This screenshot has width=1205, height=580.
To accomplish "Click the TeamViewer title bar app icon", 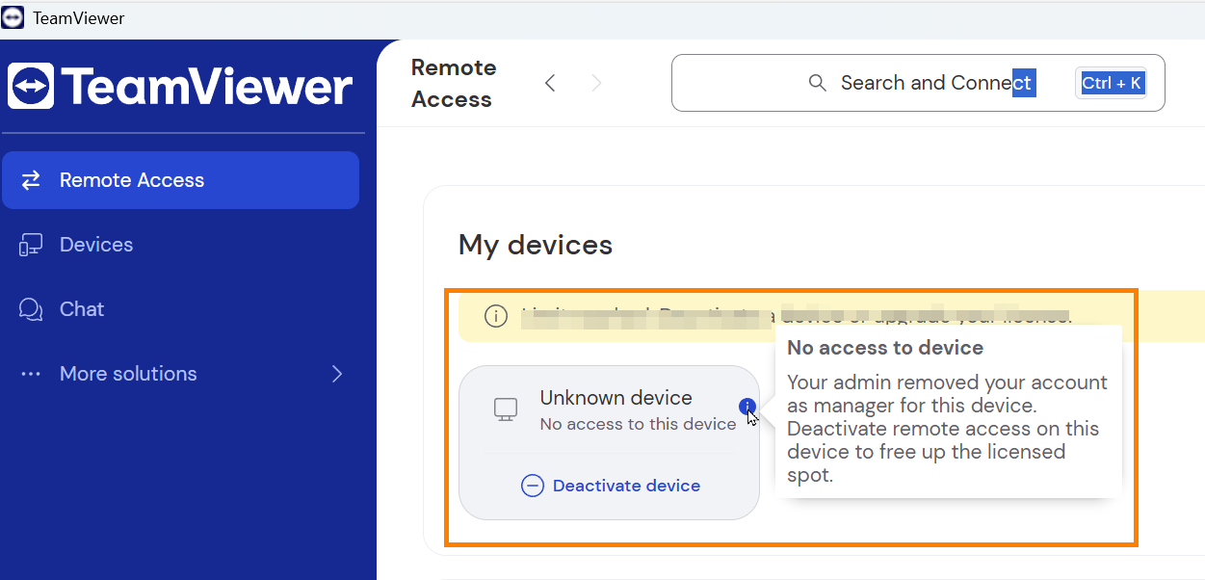I will pos(13,18).
